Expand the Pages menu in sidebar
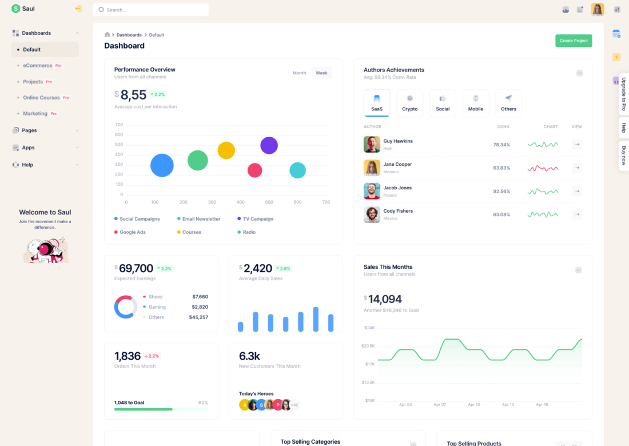 pyautogui.click(x=45, y=130)
